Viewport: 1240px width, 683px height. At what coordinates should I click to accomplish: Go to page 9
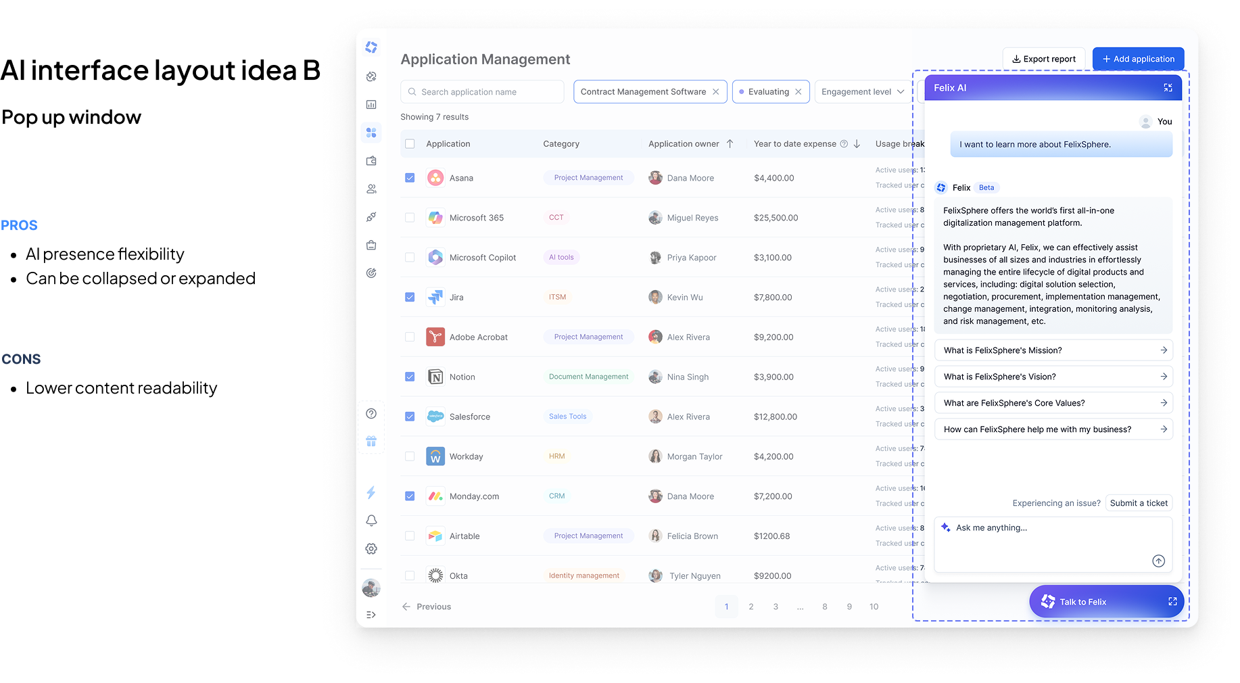(x=849, y=607)
